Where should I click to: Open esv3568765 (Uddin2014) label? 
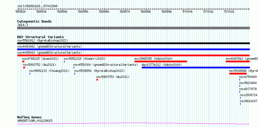[153, 59]
